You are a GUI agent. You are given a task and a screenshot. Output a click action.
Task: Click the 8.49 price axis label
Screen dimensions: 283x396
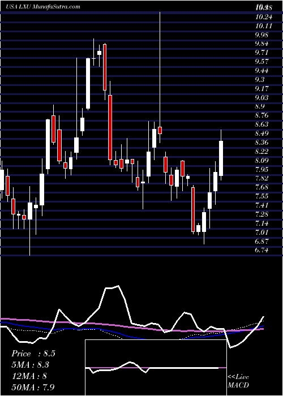pos(262,134)
